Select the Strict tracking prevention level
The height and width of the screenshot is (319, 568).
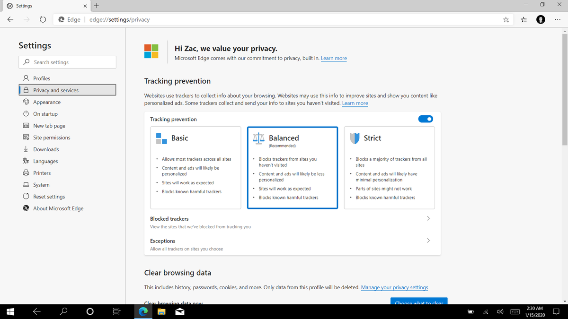point(389,167)
